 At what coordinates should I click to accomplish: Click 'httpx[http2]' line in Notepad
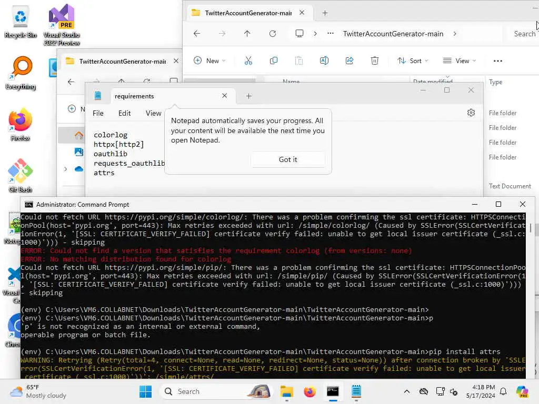[118, 144]
